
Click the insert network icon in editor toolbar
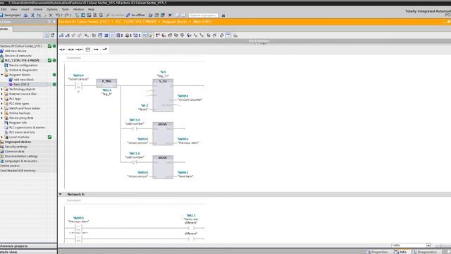tap(61, 35)
